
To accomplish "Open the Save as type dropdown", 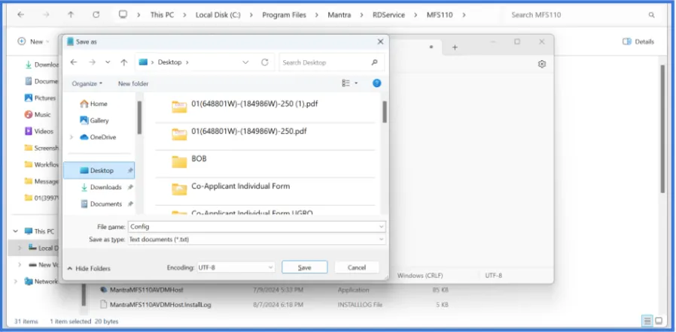I will (x=256, y=239).
